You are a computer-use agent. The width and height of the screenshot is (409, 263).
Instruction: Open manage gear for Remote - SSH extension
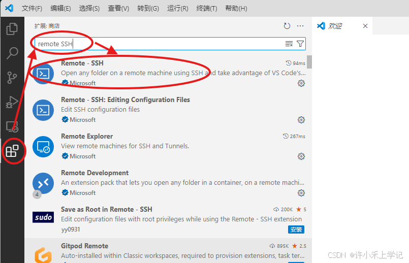click(301, 83)
